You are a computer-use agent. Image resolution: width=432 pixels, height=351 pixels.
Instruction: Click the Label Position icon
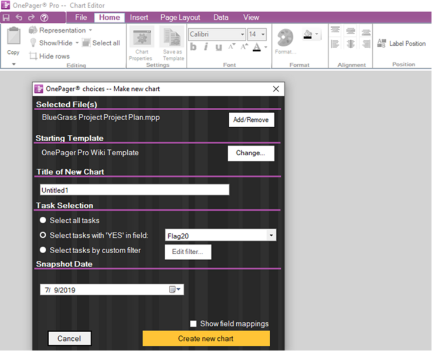click(382, 43)
